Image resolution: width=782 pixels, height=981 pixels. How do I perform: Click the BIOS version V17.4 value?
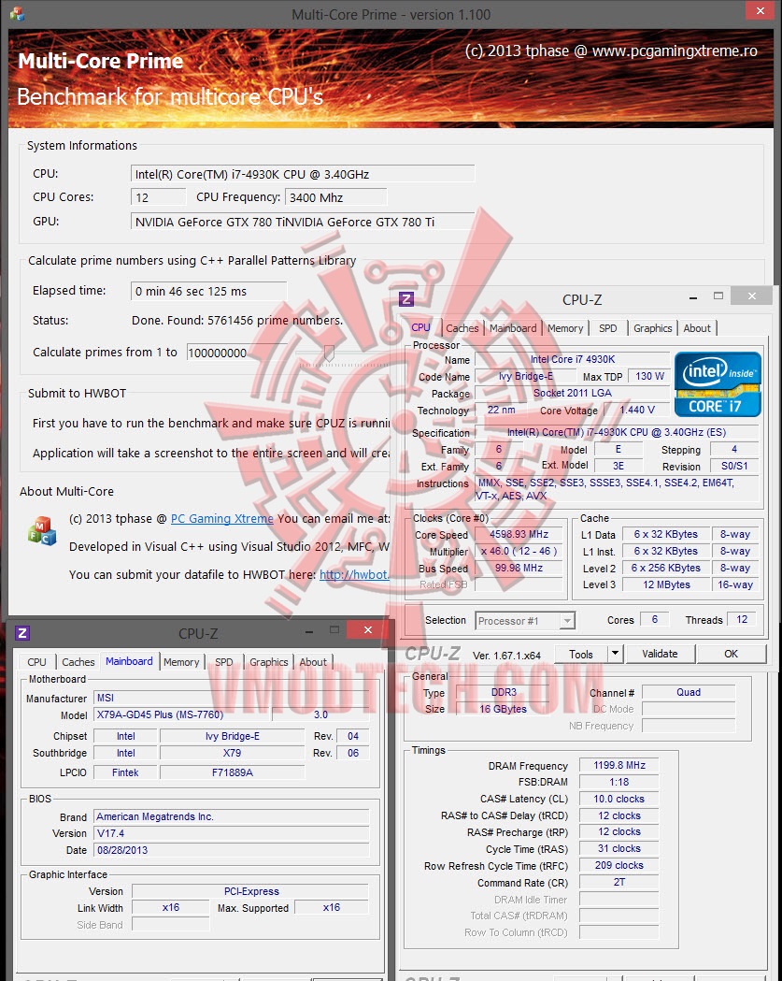point(232,833)
